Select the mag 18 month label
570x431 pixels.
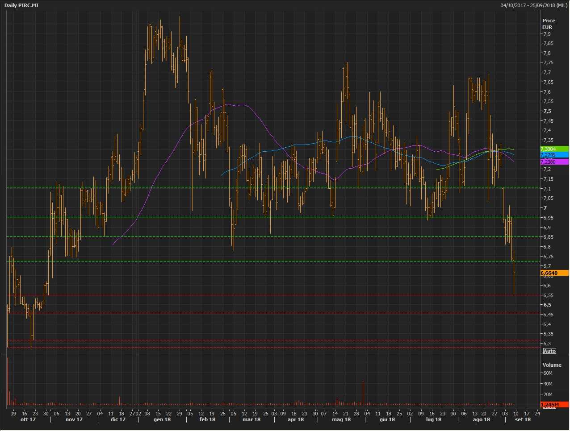pyautogui.click(x=341, y=419)
